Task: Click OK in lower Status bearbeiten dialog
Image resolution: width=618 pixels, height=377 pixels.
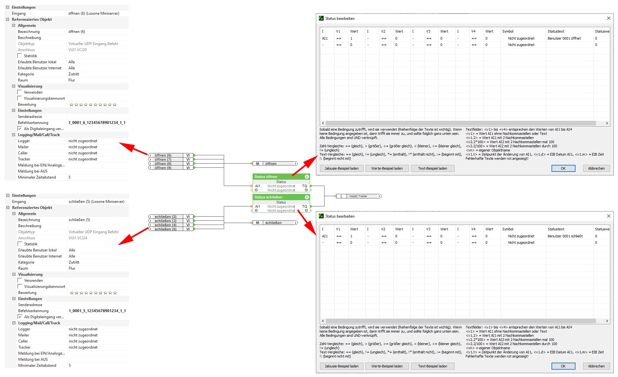Action: (563, 366)
